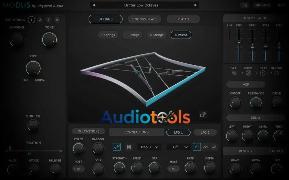
Task: Select the connection links icon in Connections
Action: (117, 147)
